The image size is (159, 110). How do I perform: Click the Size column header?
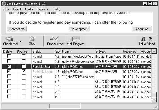[x=58, y=51]
